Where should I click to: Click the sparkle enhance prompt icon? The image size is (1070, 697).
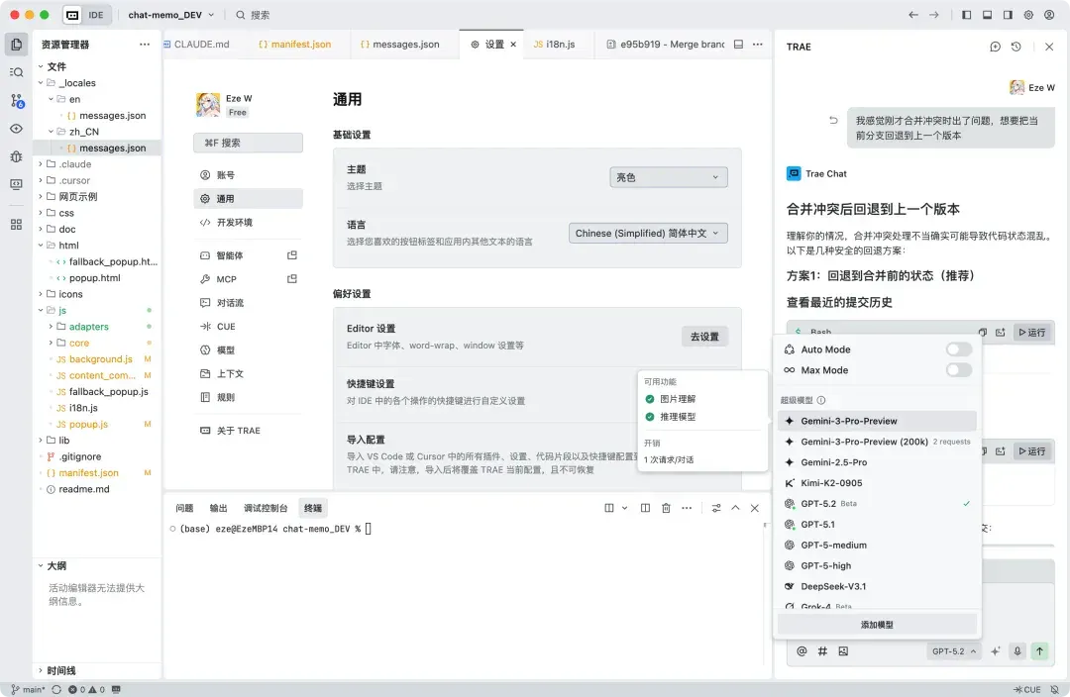pyautogui.click(x=996, y=651)
